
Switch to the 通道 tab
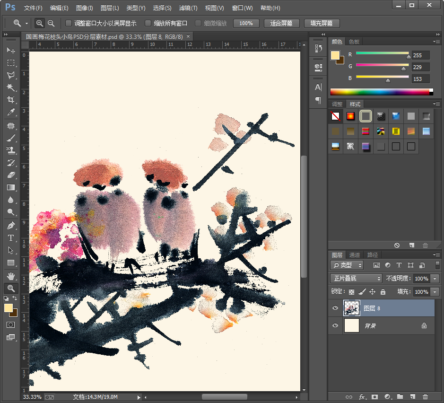(x=355, y=255)
